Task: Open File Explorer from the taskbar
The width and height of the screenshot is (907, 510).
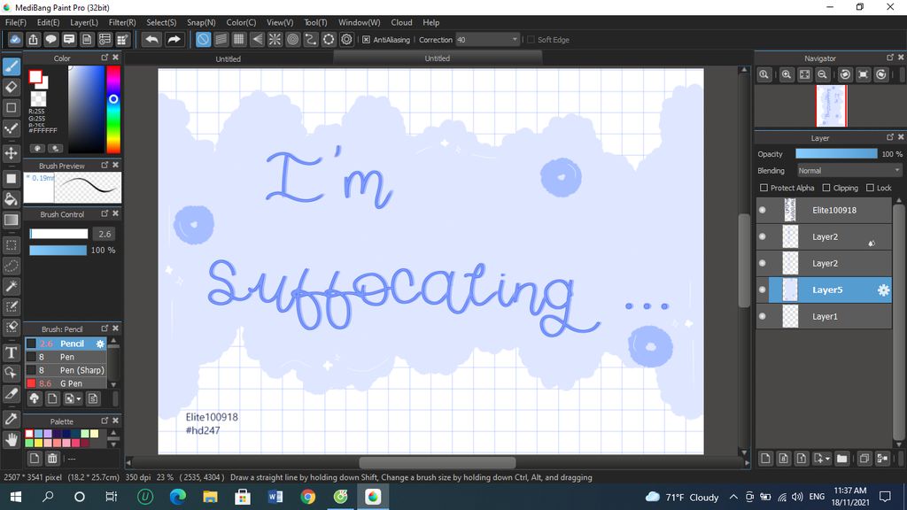Action: point(210,497)
